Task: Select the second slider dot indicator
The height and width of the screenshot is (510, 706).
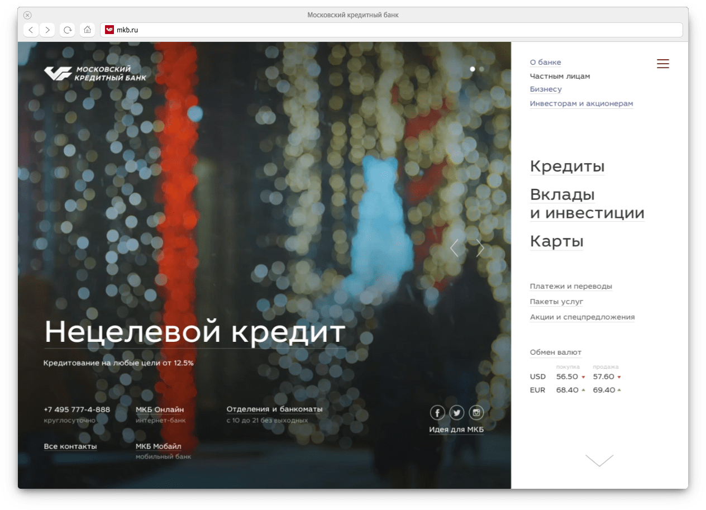Action: 481,69
